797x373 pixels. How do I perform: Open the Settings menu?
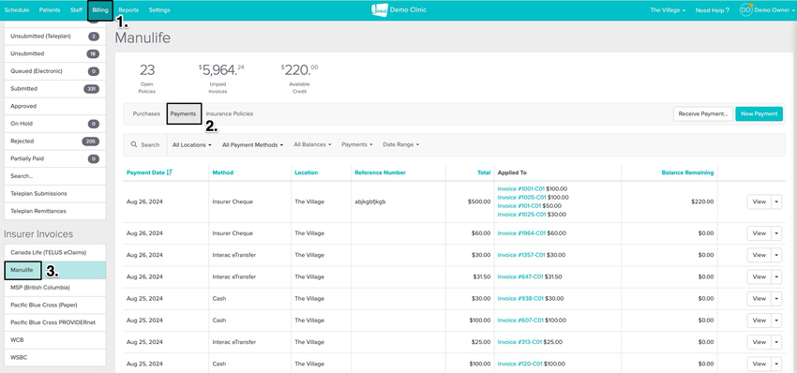159,10
